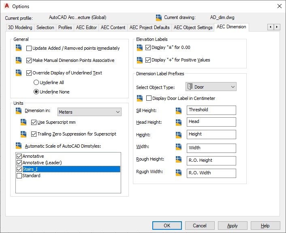286x233 pixels.
Task: Click the OK button
Action: point(167,226)
